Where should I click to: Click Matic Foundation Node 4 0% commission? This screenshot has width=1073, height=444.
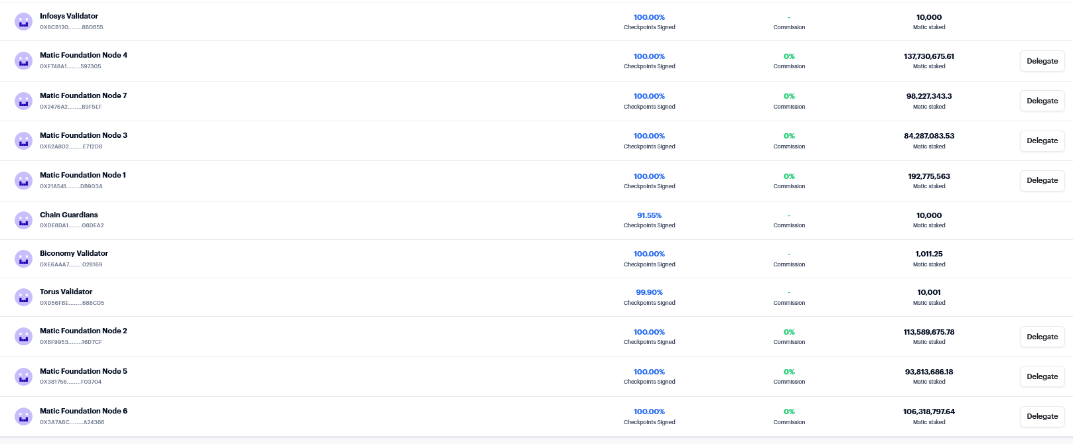point(789,56)
